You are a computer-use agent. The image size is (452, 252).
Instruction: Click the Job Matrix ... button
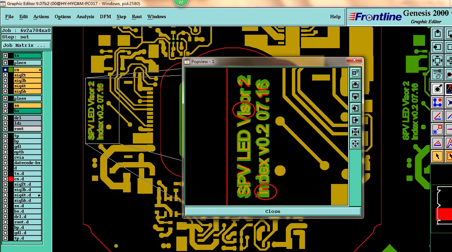[x=27, y=45]
